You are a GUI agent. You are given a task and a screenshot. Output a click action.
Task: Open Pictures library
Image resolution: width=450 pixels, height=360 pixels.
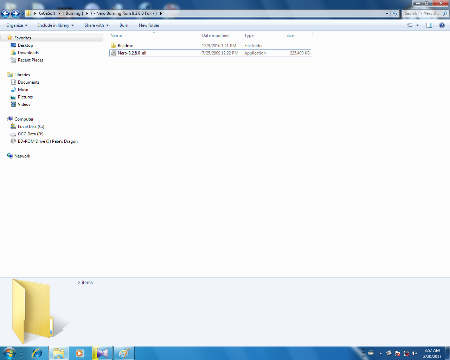click(x=25, y=97)
